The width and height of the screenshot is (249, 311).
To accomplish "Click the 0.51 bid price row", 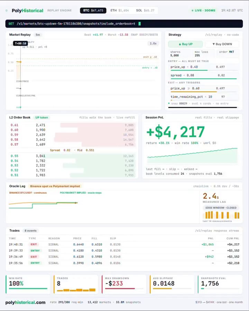I will pyautogui.click(x=72, y=175).
